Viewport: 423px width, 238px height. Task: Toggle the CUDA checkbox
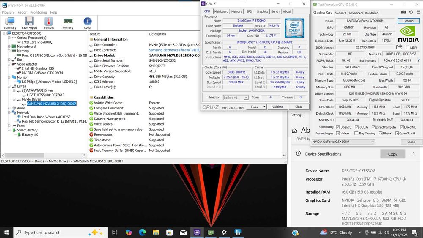click(x=357, y=127)
